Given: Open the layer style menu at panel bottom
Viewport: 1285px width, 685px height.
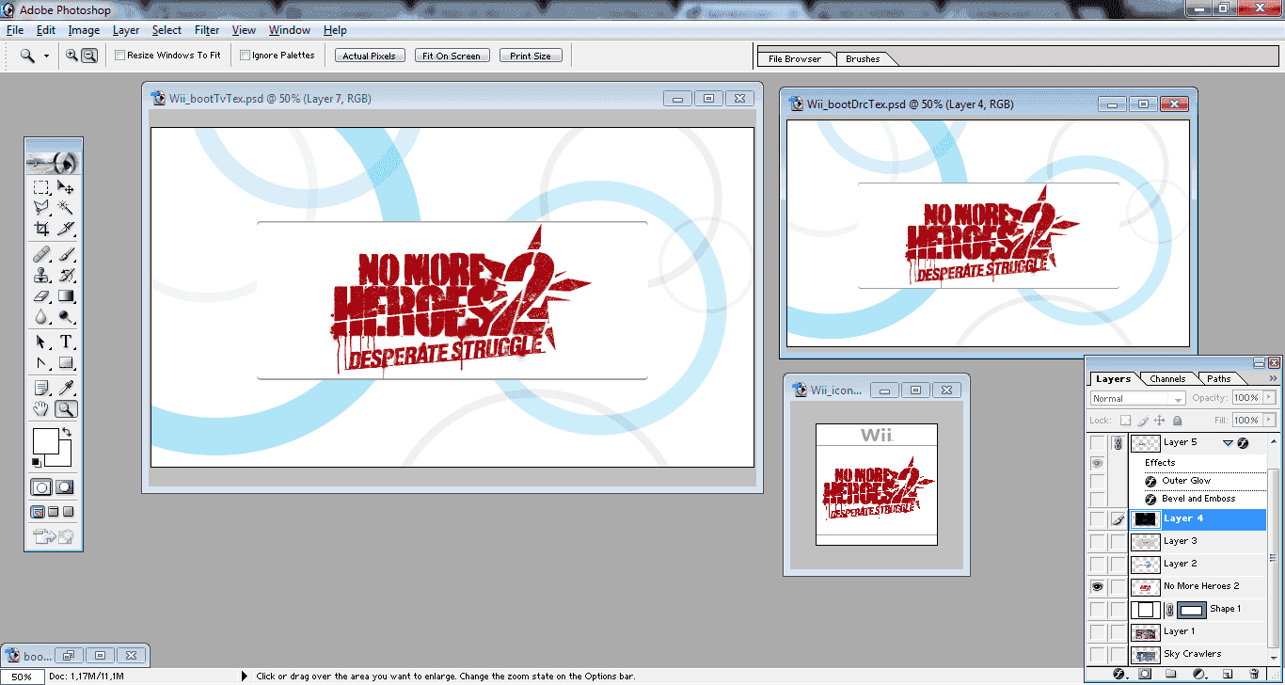Looking at the screenshot, I should coord(1118,674).
